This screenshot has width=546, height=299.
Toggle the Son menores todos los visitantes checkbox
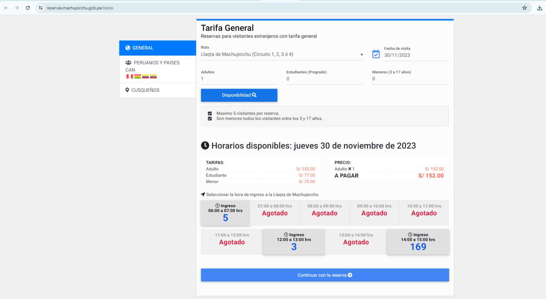click(x=210, y=119)
